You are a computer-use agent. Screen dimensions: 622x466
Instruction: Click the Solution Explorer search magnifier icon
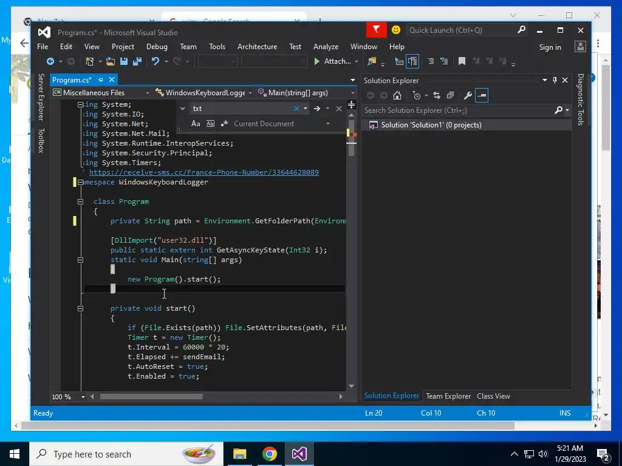[559, 110]
